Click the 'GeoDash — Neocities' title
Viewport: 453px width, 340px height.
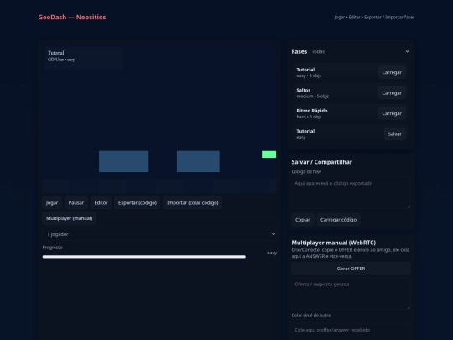(x=72, y=17)
